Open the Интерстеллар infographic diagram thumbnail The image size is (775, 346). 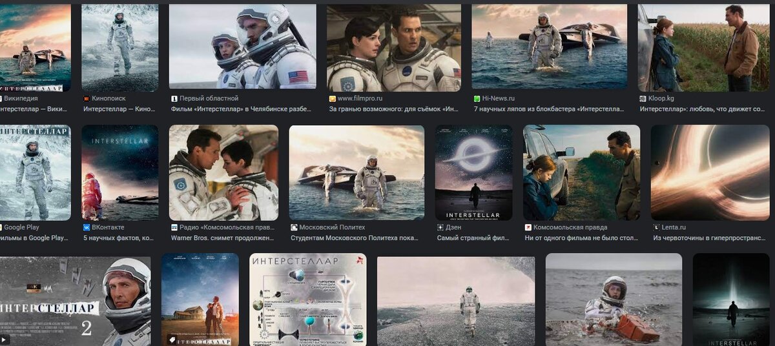click(x=308, y=300)
